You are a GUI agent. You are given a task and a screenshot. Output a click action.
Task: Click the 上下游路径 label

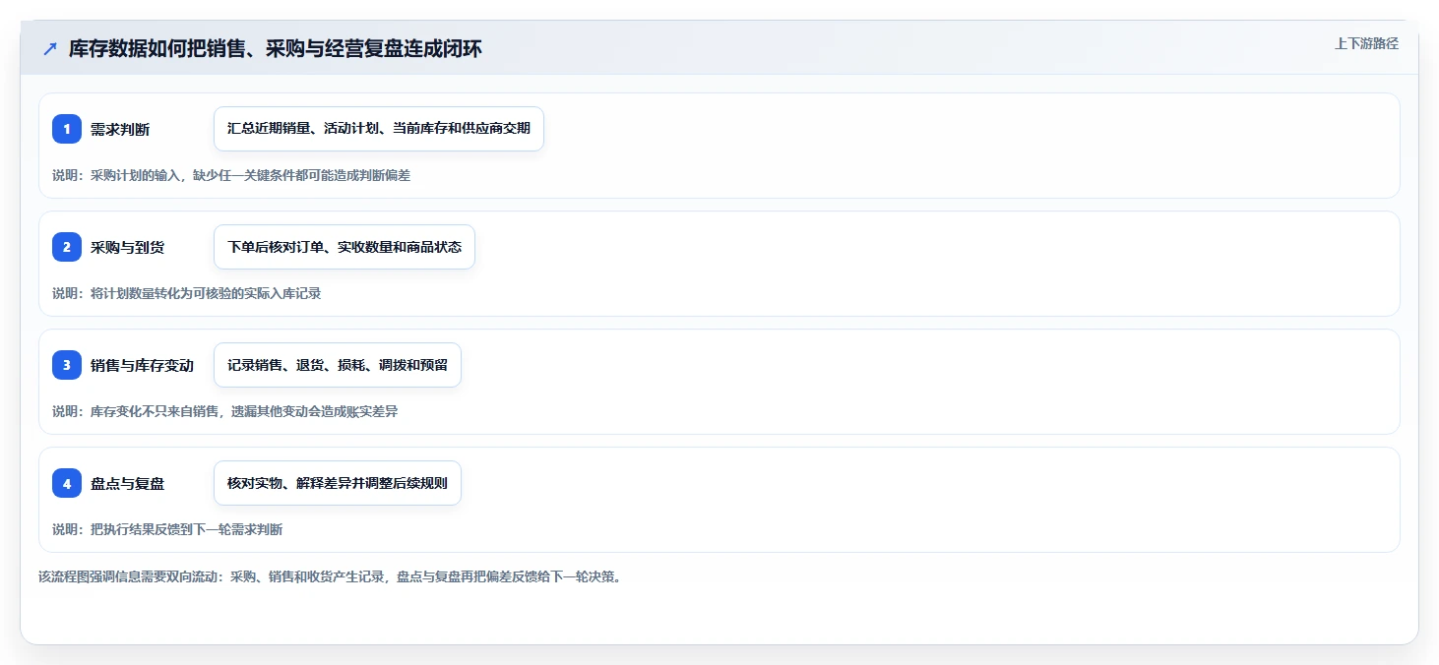click(1366, 43)
